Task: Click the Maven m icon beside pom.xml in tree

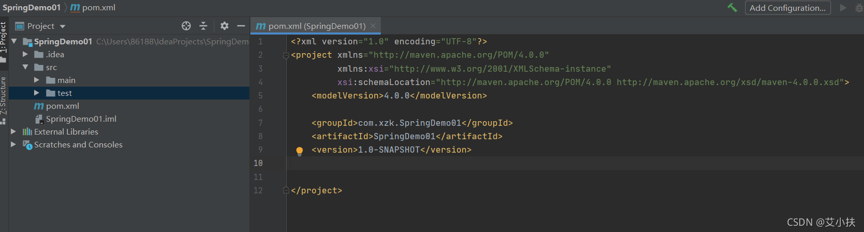Action: 39,106
